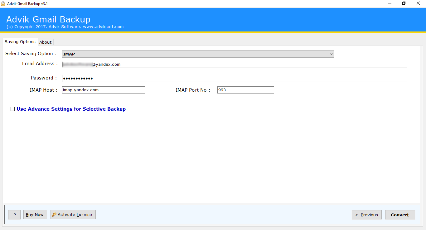Open the Select Saving Option dropdown

click(x=198, y=54)
